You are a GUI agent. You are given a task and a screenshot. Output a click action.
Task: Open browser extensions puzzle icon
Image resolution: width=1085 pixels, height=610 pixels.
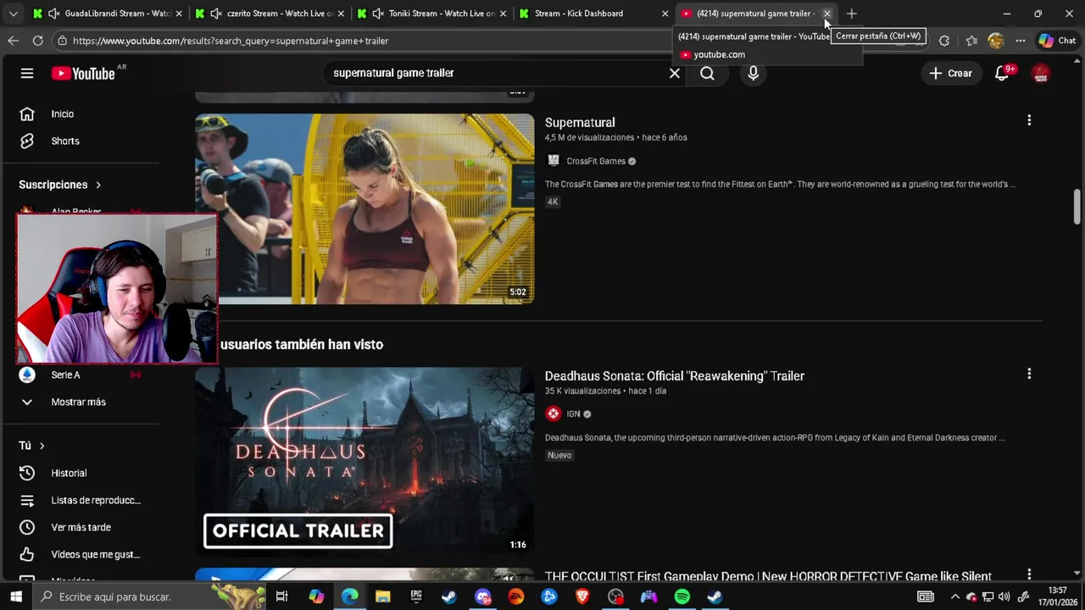(944, 41)
